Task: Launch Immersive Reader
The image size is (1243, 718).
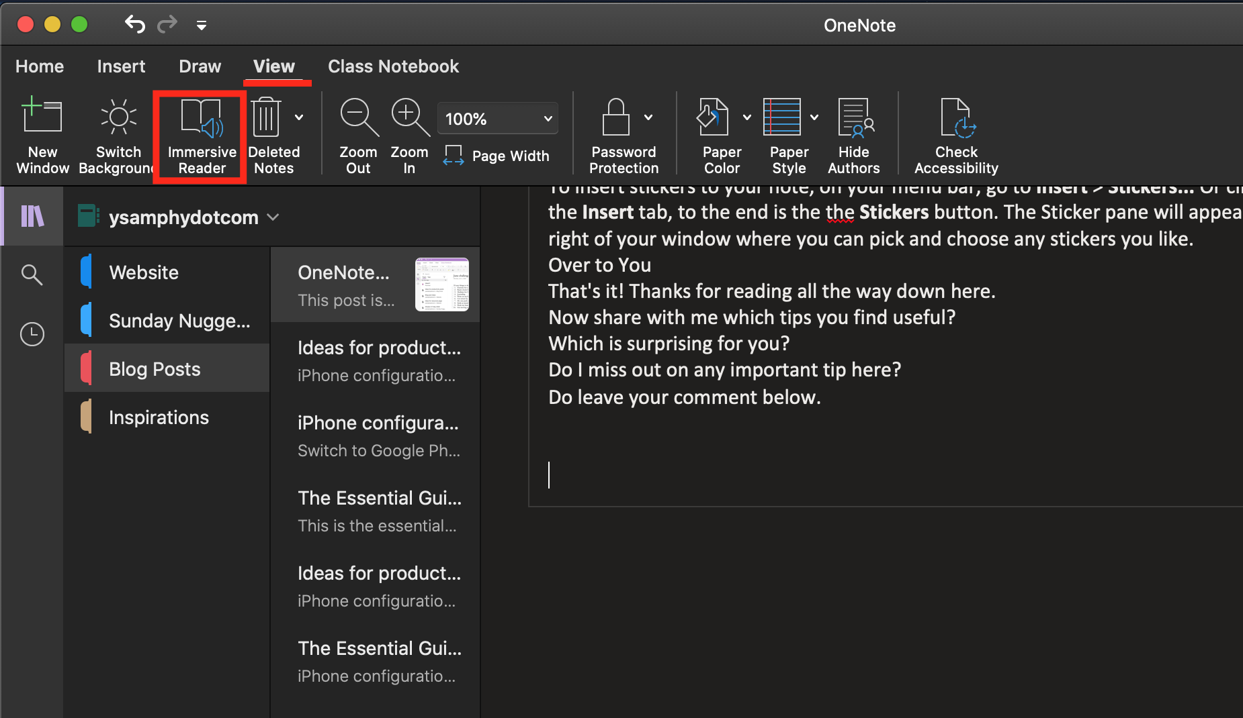Action: coord(202,136)
